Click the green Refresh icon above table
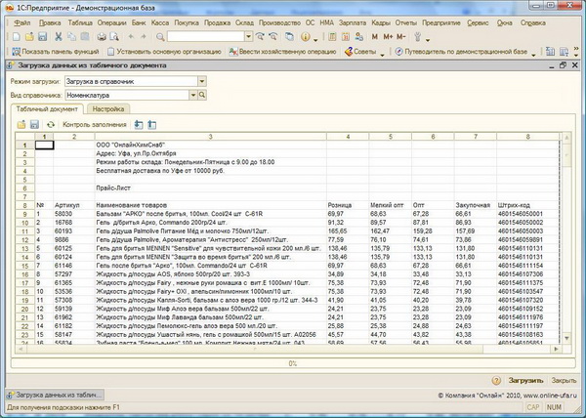This screenshot has height=418, width=586. click(51, 124)
